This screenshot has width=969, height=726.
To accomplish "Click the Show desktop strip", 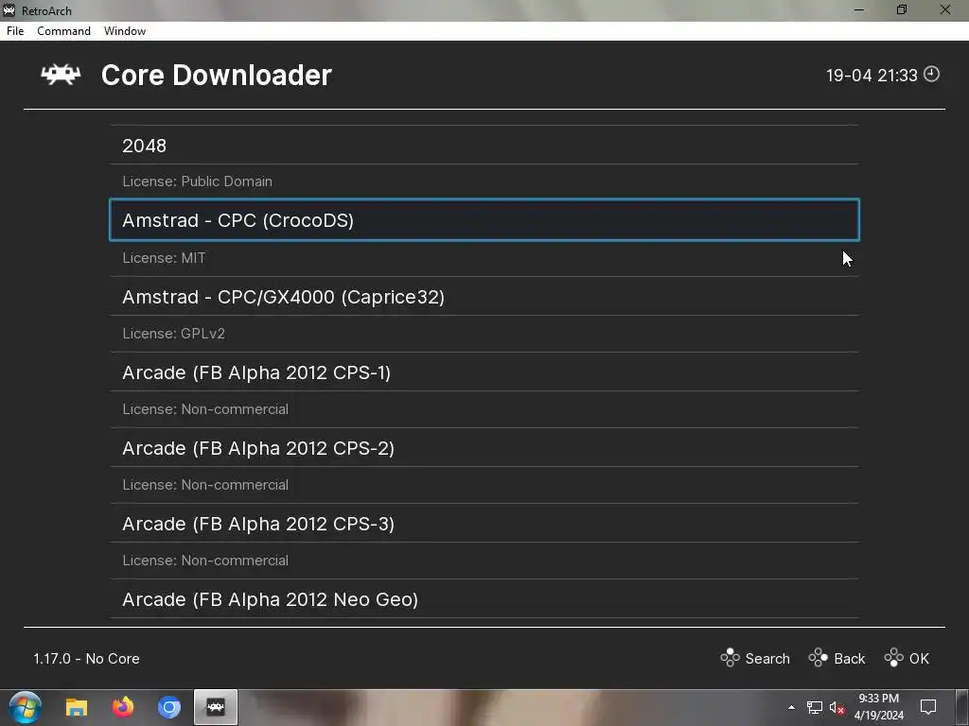I will click(x=964, y=707).
